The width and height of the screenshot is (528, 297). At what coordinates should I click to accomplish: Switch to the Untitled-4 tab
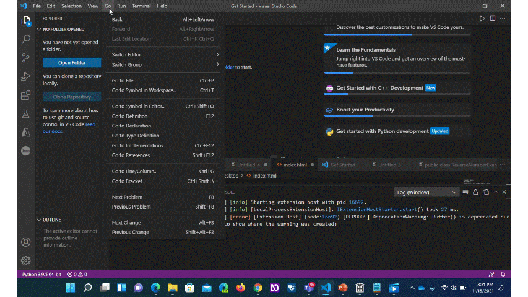[x=248, y=165]
